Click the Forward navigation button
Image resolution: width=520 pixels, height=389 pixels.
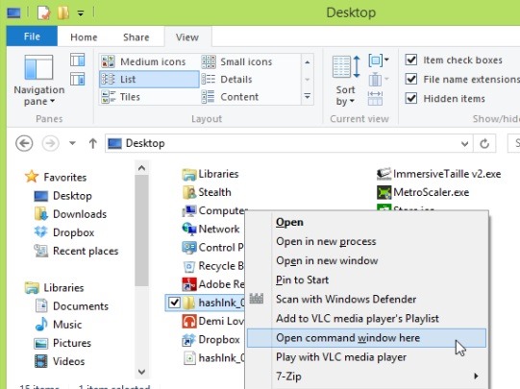click(50, 143)
